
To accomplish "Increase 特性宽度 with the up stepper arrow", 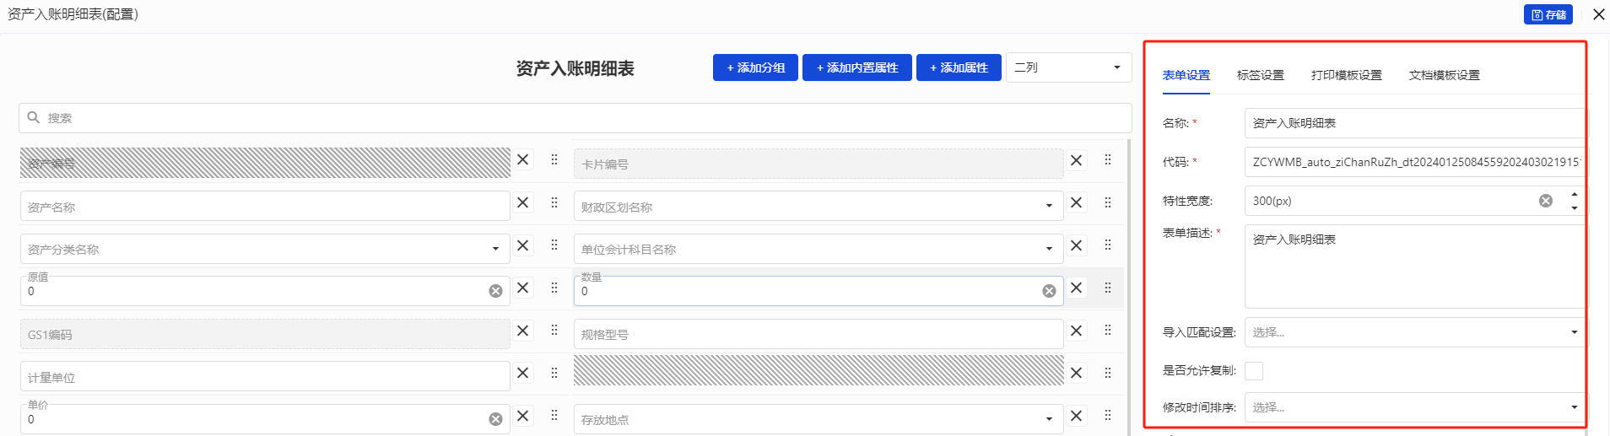I will click(1575, 195).
